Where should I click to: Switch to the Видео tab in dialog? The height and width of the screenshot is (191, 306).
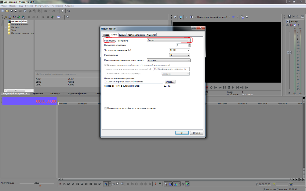coord(106,35)
